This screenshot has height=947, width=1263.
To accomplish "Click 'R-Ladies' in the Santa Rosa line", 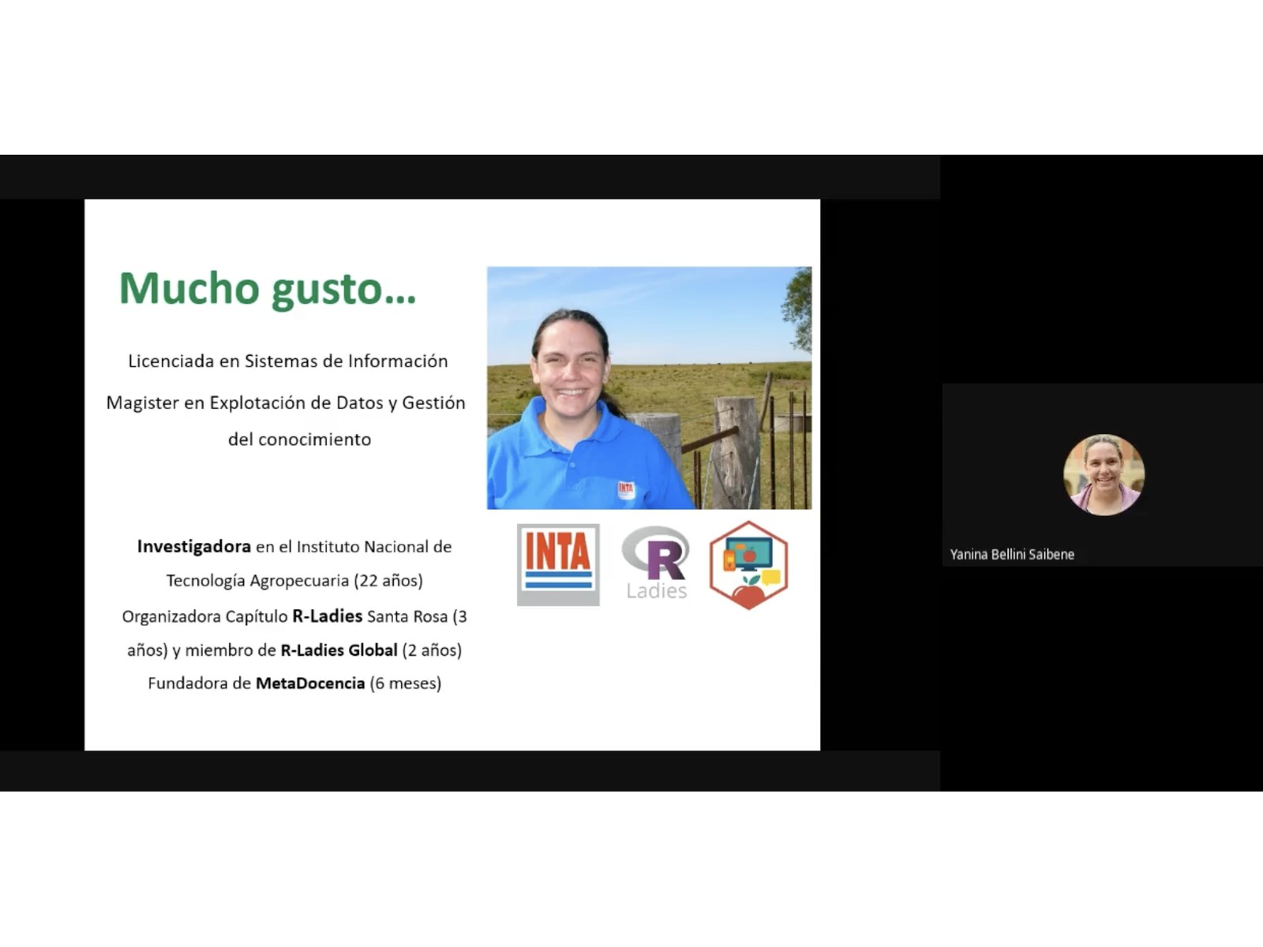I will (328, 616).
